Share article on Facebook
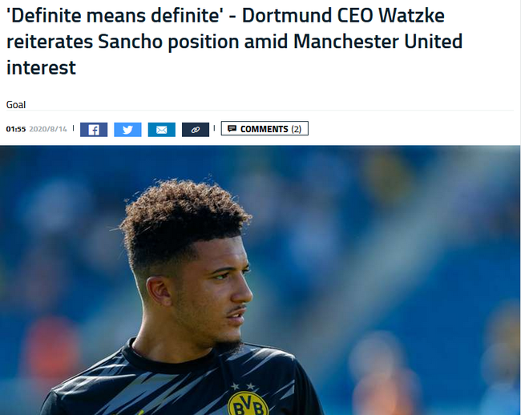 pos(94,130)
